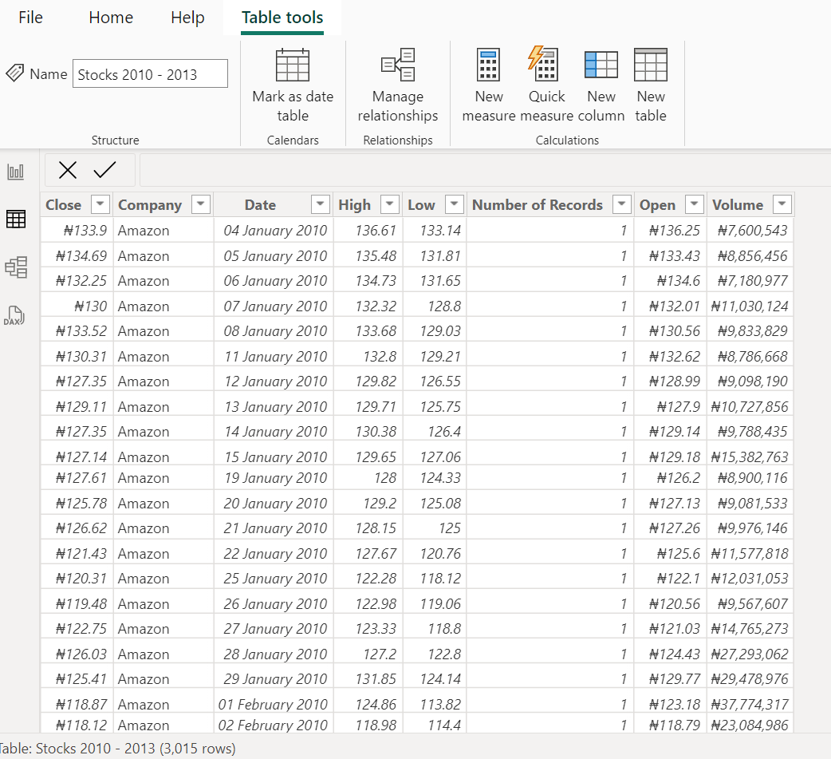Open the Low column filter dropdown
The width and height of the screenshot is (831, 759).
click(455, 204)
